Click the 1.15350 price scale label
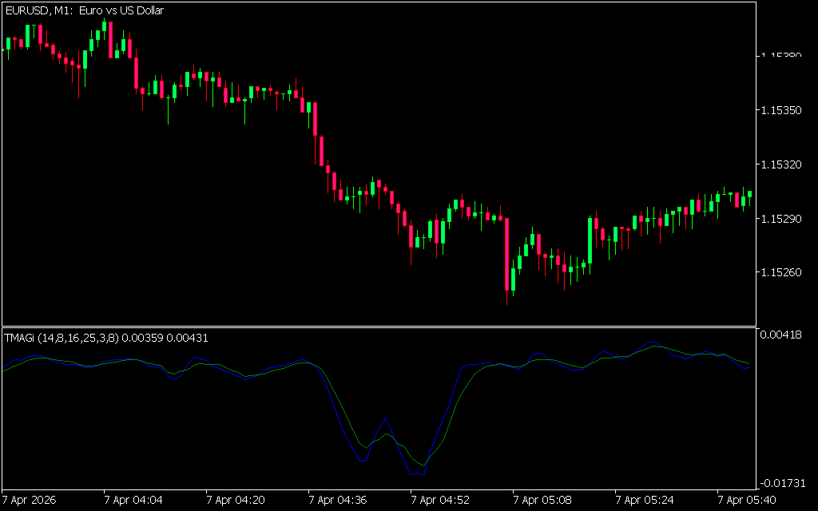Image resolution: width=818 pixels, height=511 pixels. [780, 109]
